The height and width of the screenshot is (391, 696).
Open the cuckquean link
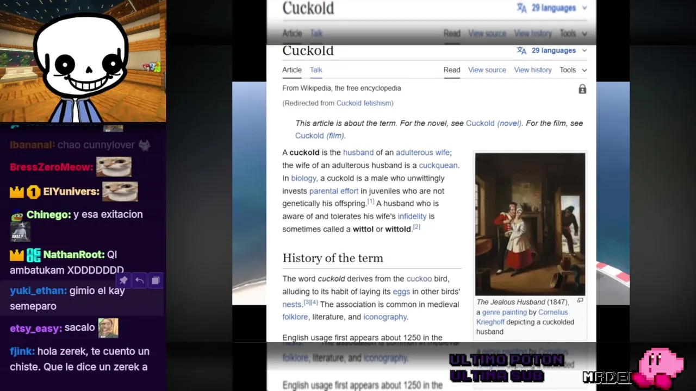(x=438, y=165)
